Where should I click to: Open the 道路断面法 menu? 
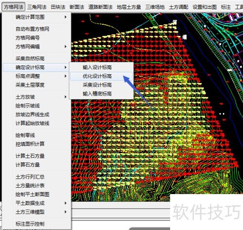pyautogui.click(x=101, y=7)
